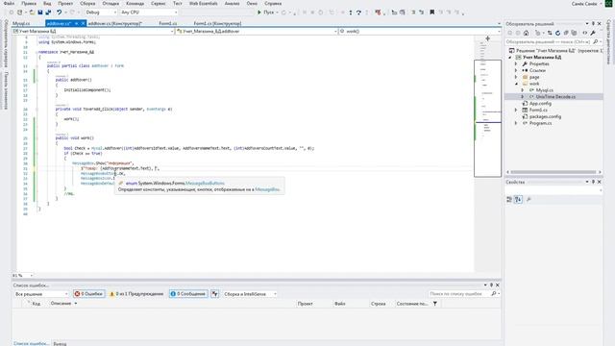Toggle the 0 Сообщения messages filter
Viewport: 615px width, 346px height.
[188, 294]
